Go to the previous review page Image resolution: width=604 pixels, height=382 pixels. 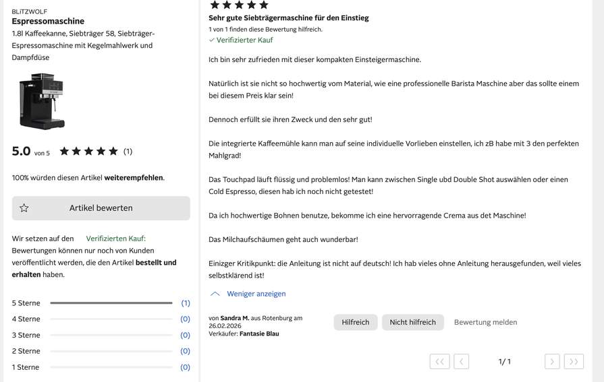461,362
